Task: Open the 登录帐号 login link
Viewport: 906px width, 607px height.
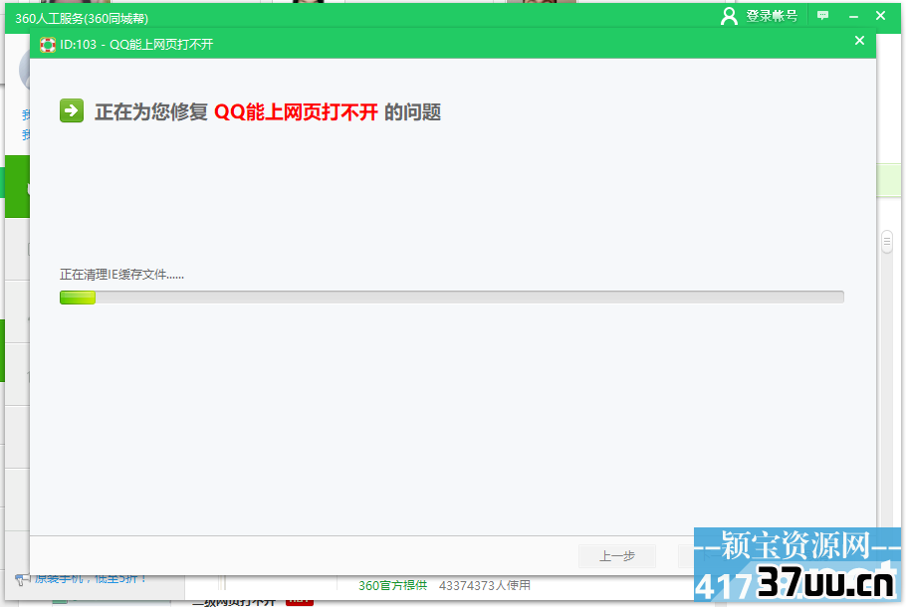Action: 772,16
